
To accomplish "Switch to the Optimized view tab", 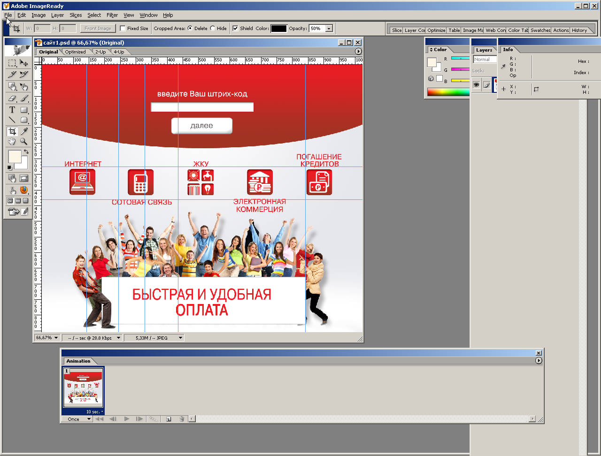I will click(75, 52).
